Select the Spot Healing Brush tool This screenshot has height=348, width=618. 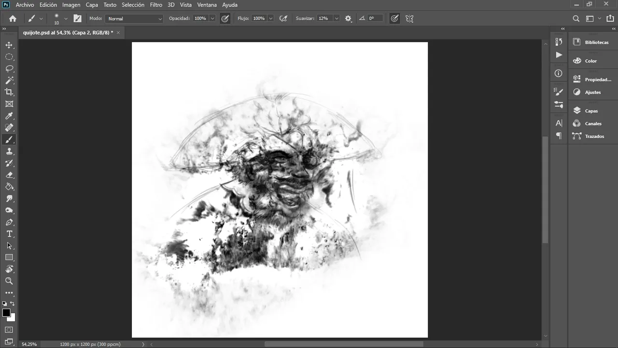[x=9, y=128]
